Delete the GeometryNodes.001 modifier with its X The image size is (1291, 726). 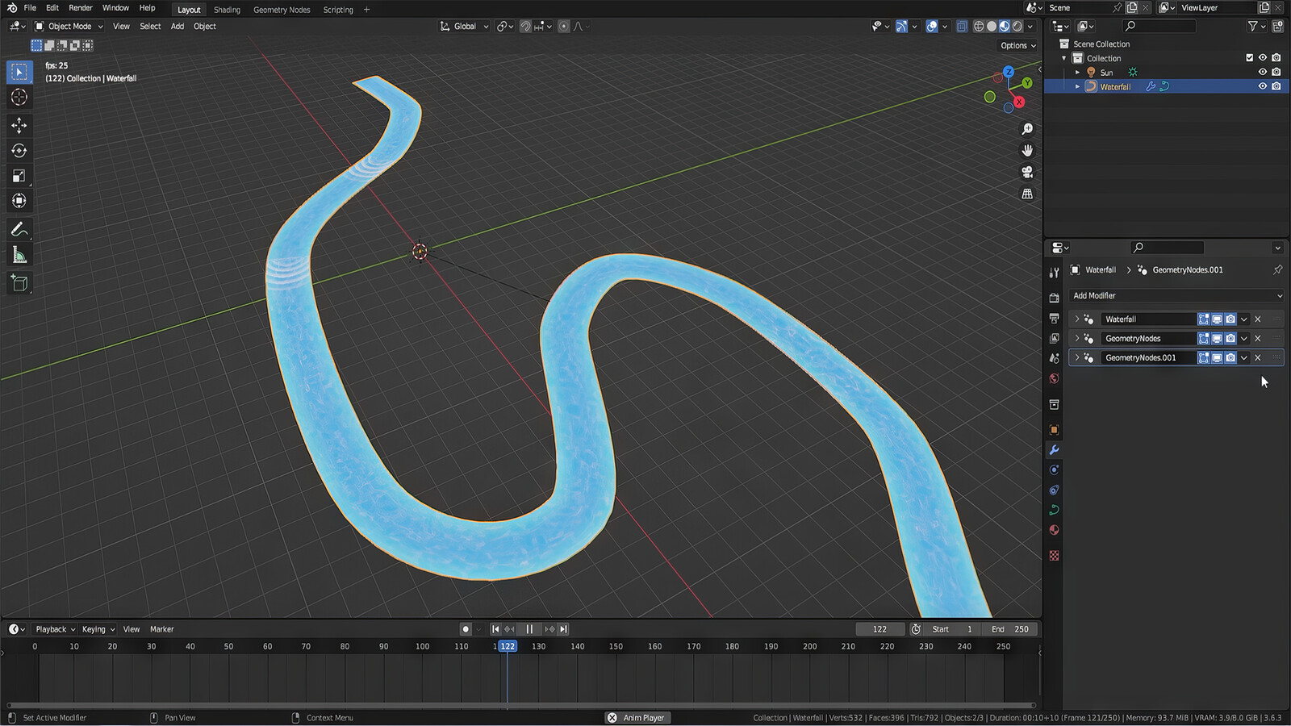point(1256,357)
